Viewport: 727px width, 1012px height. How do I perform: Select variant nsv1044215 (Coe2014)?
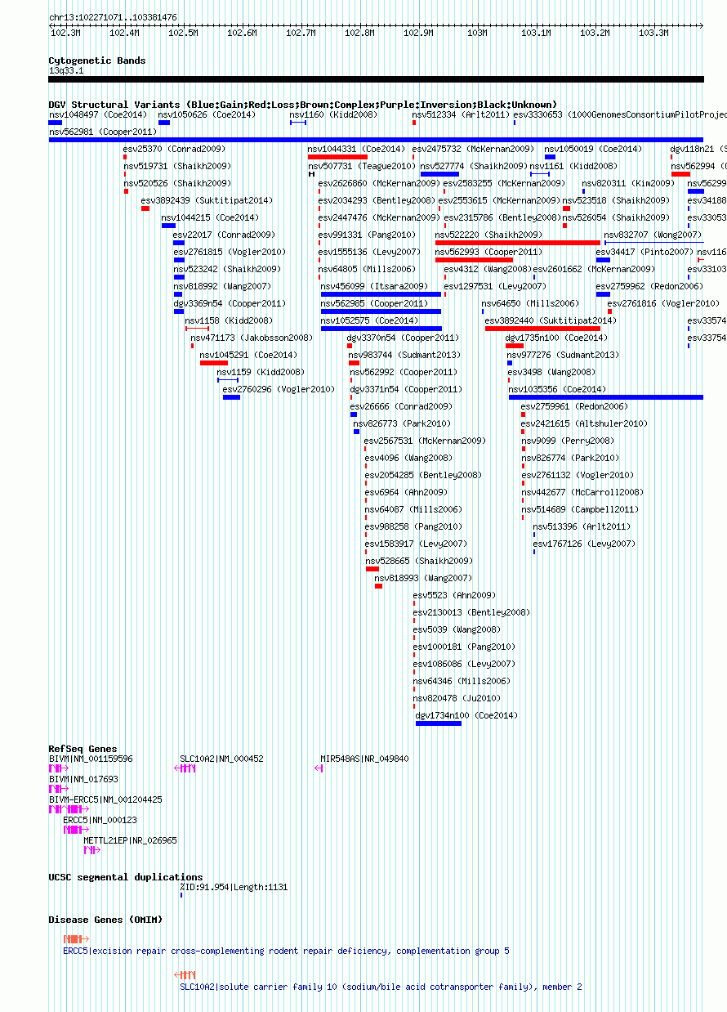pos(168,226)
